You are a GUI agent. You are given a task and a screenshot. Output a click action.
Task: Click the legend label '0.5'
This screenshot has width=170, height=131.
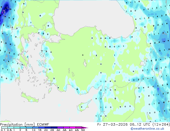coord(9,130)
